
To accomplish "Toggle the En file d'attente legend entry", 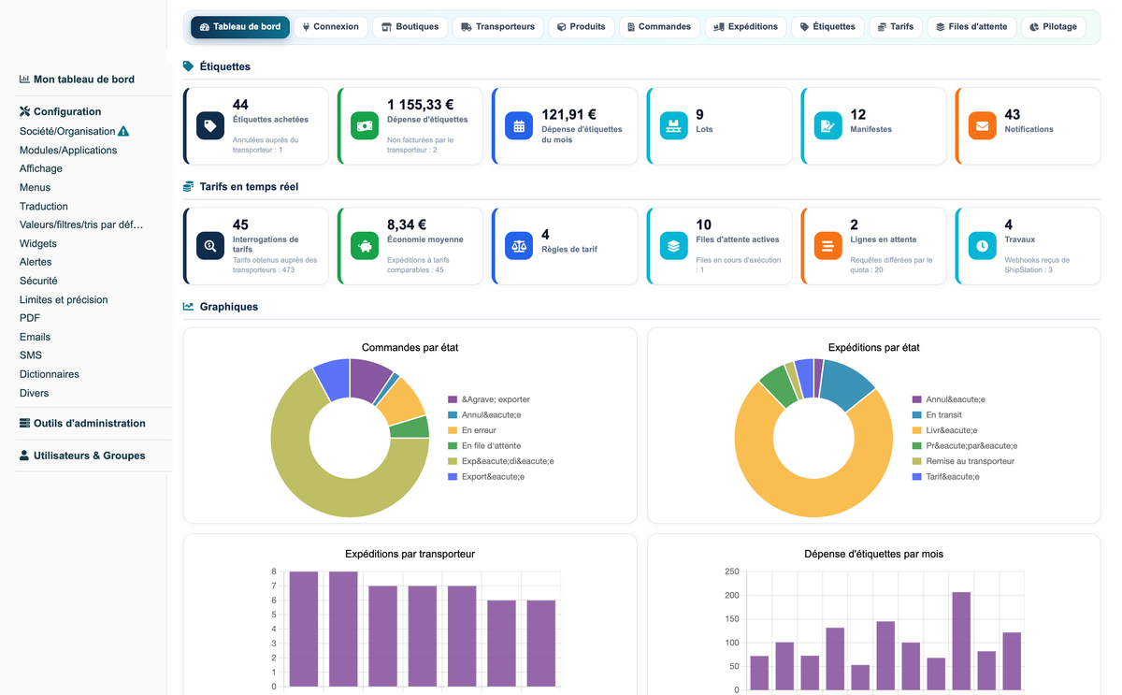I will click(484, 446).
